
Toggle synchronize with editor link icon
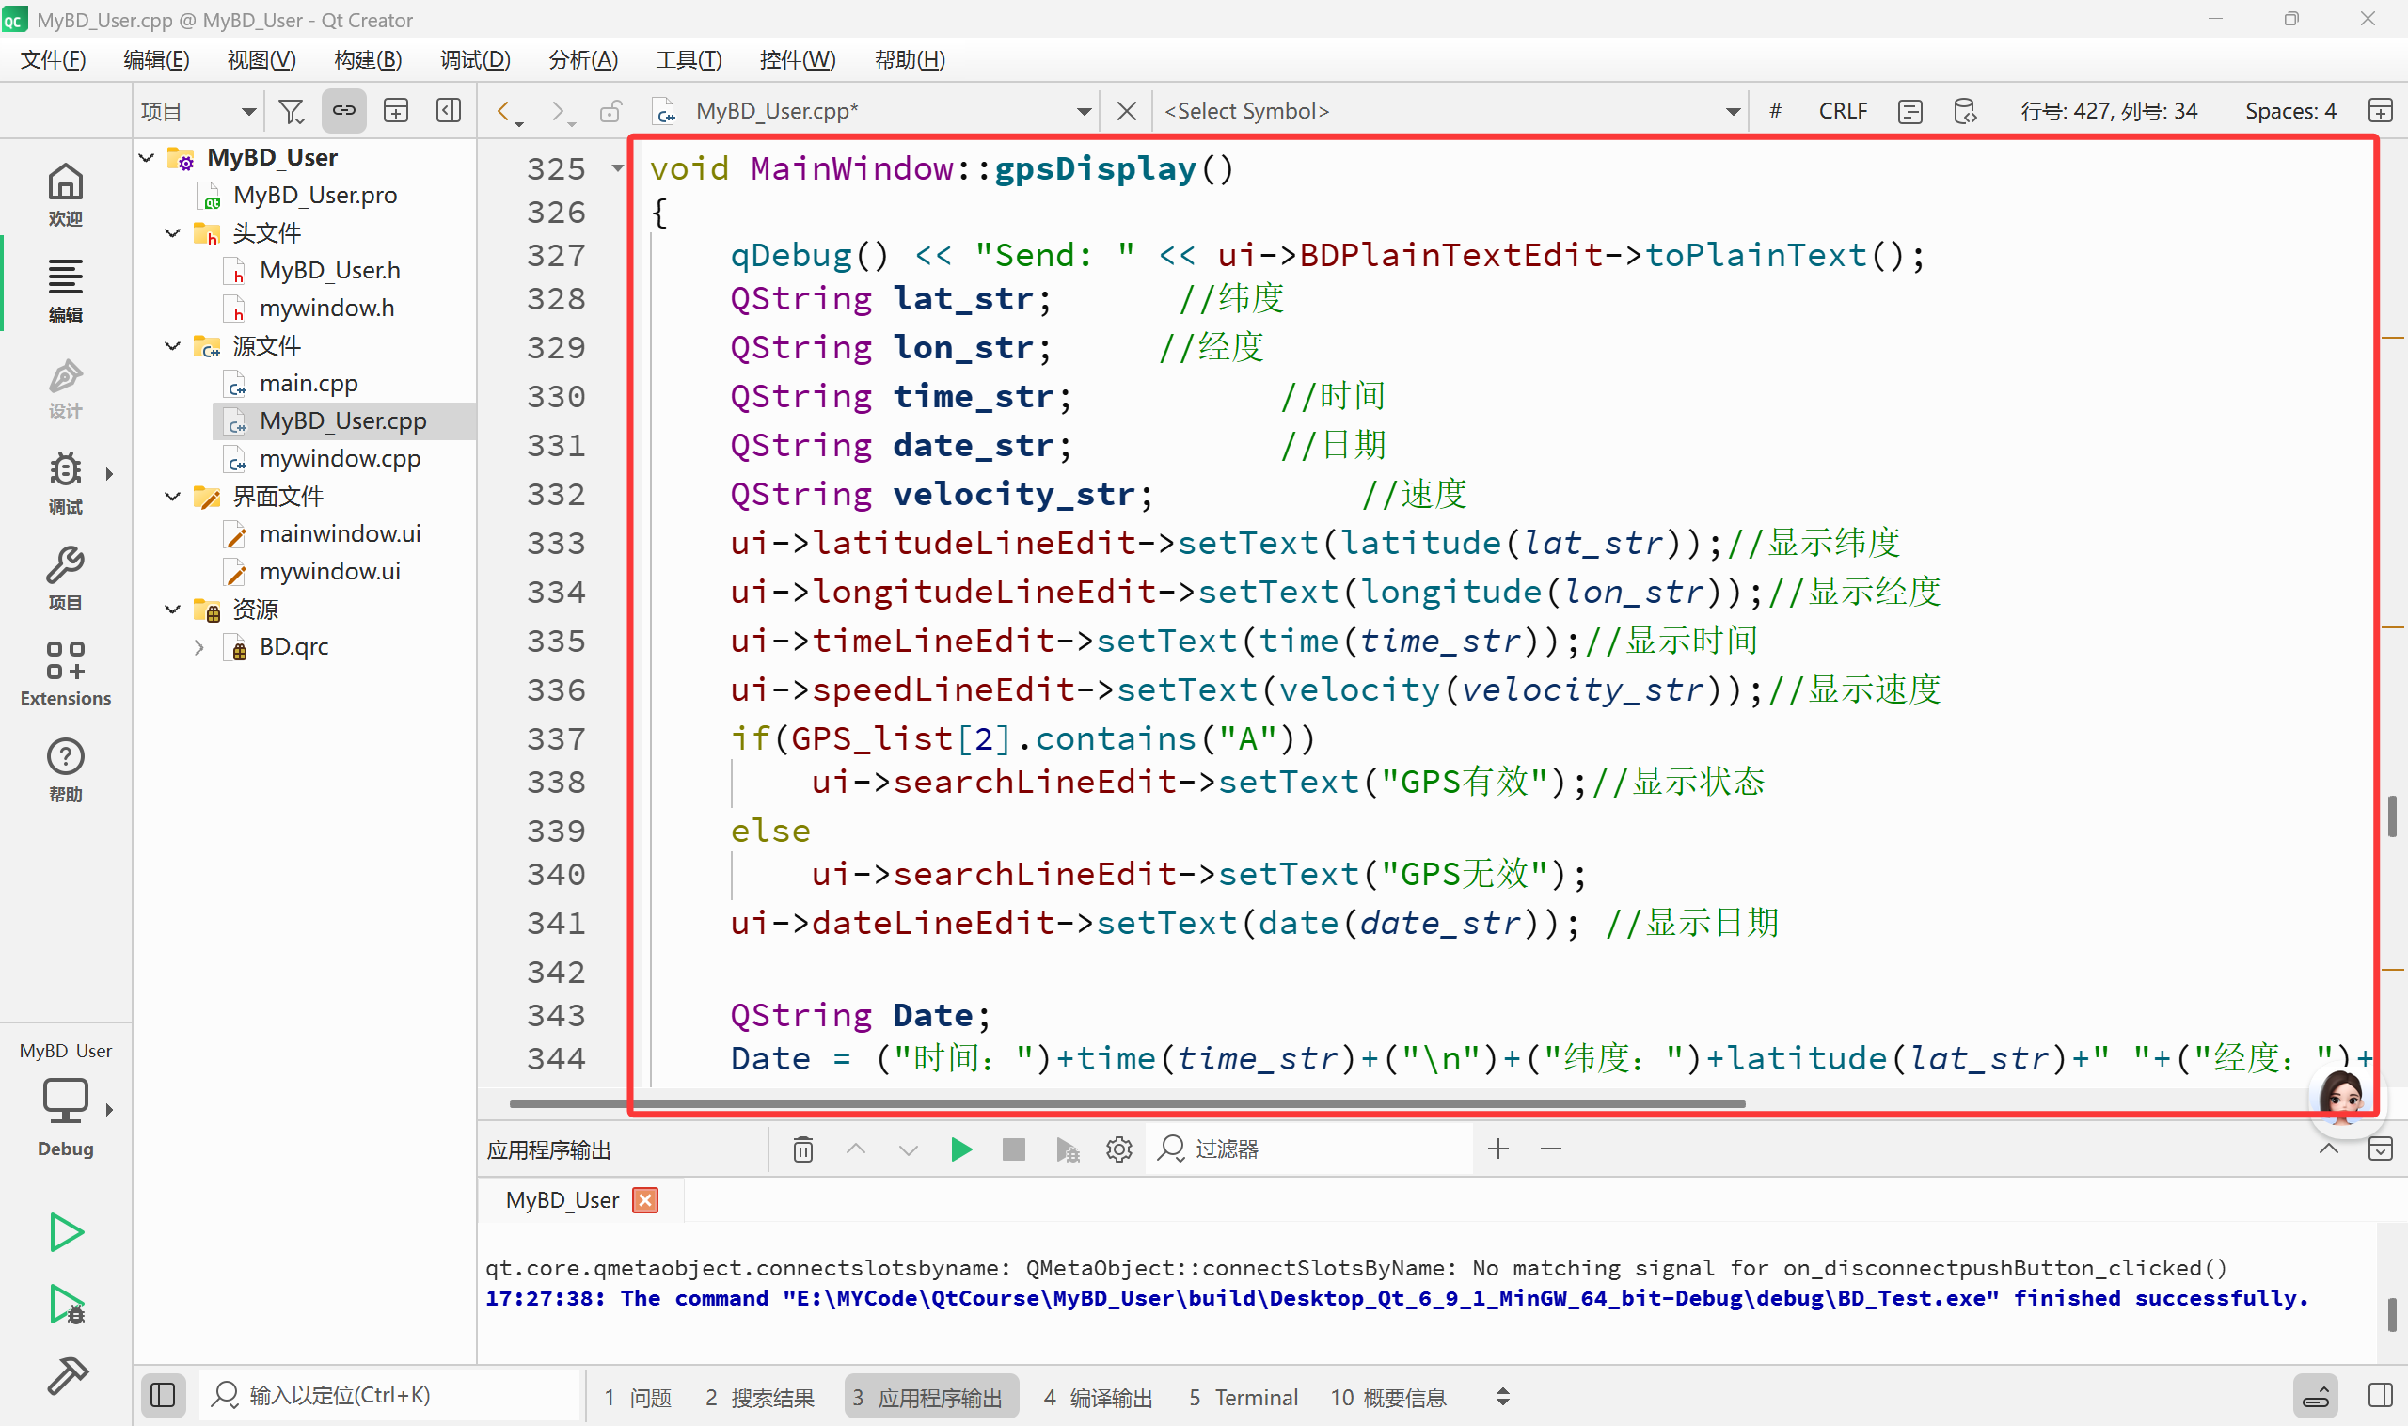coord(343,112)
